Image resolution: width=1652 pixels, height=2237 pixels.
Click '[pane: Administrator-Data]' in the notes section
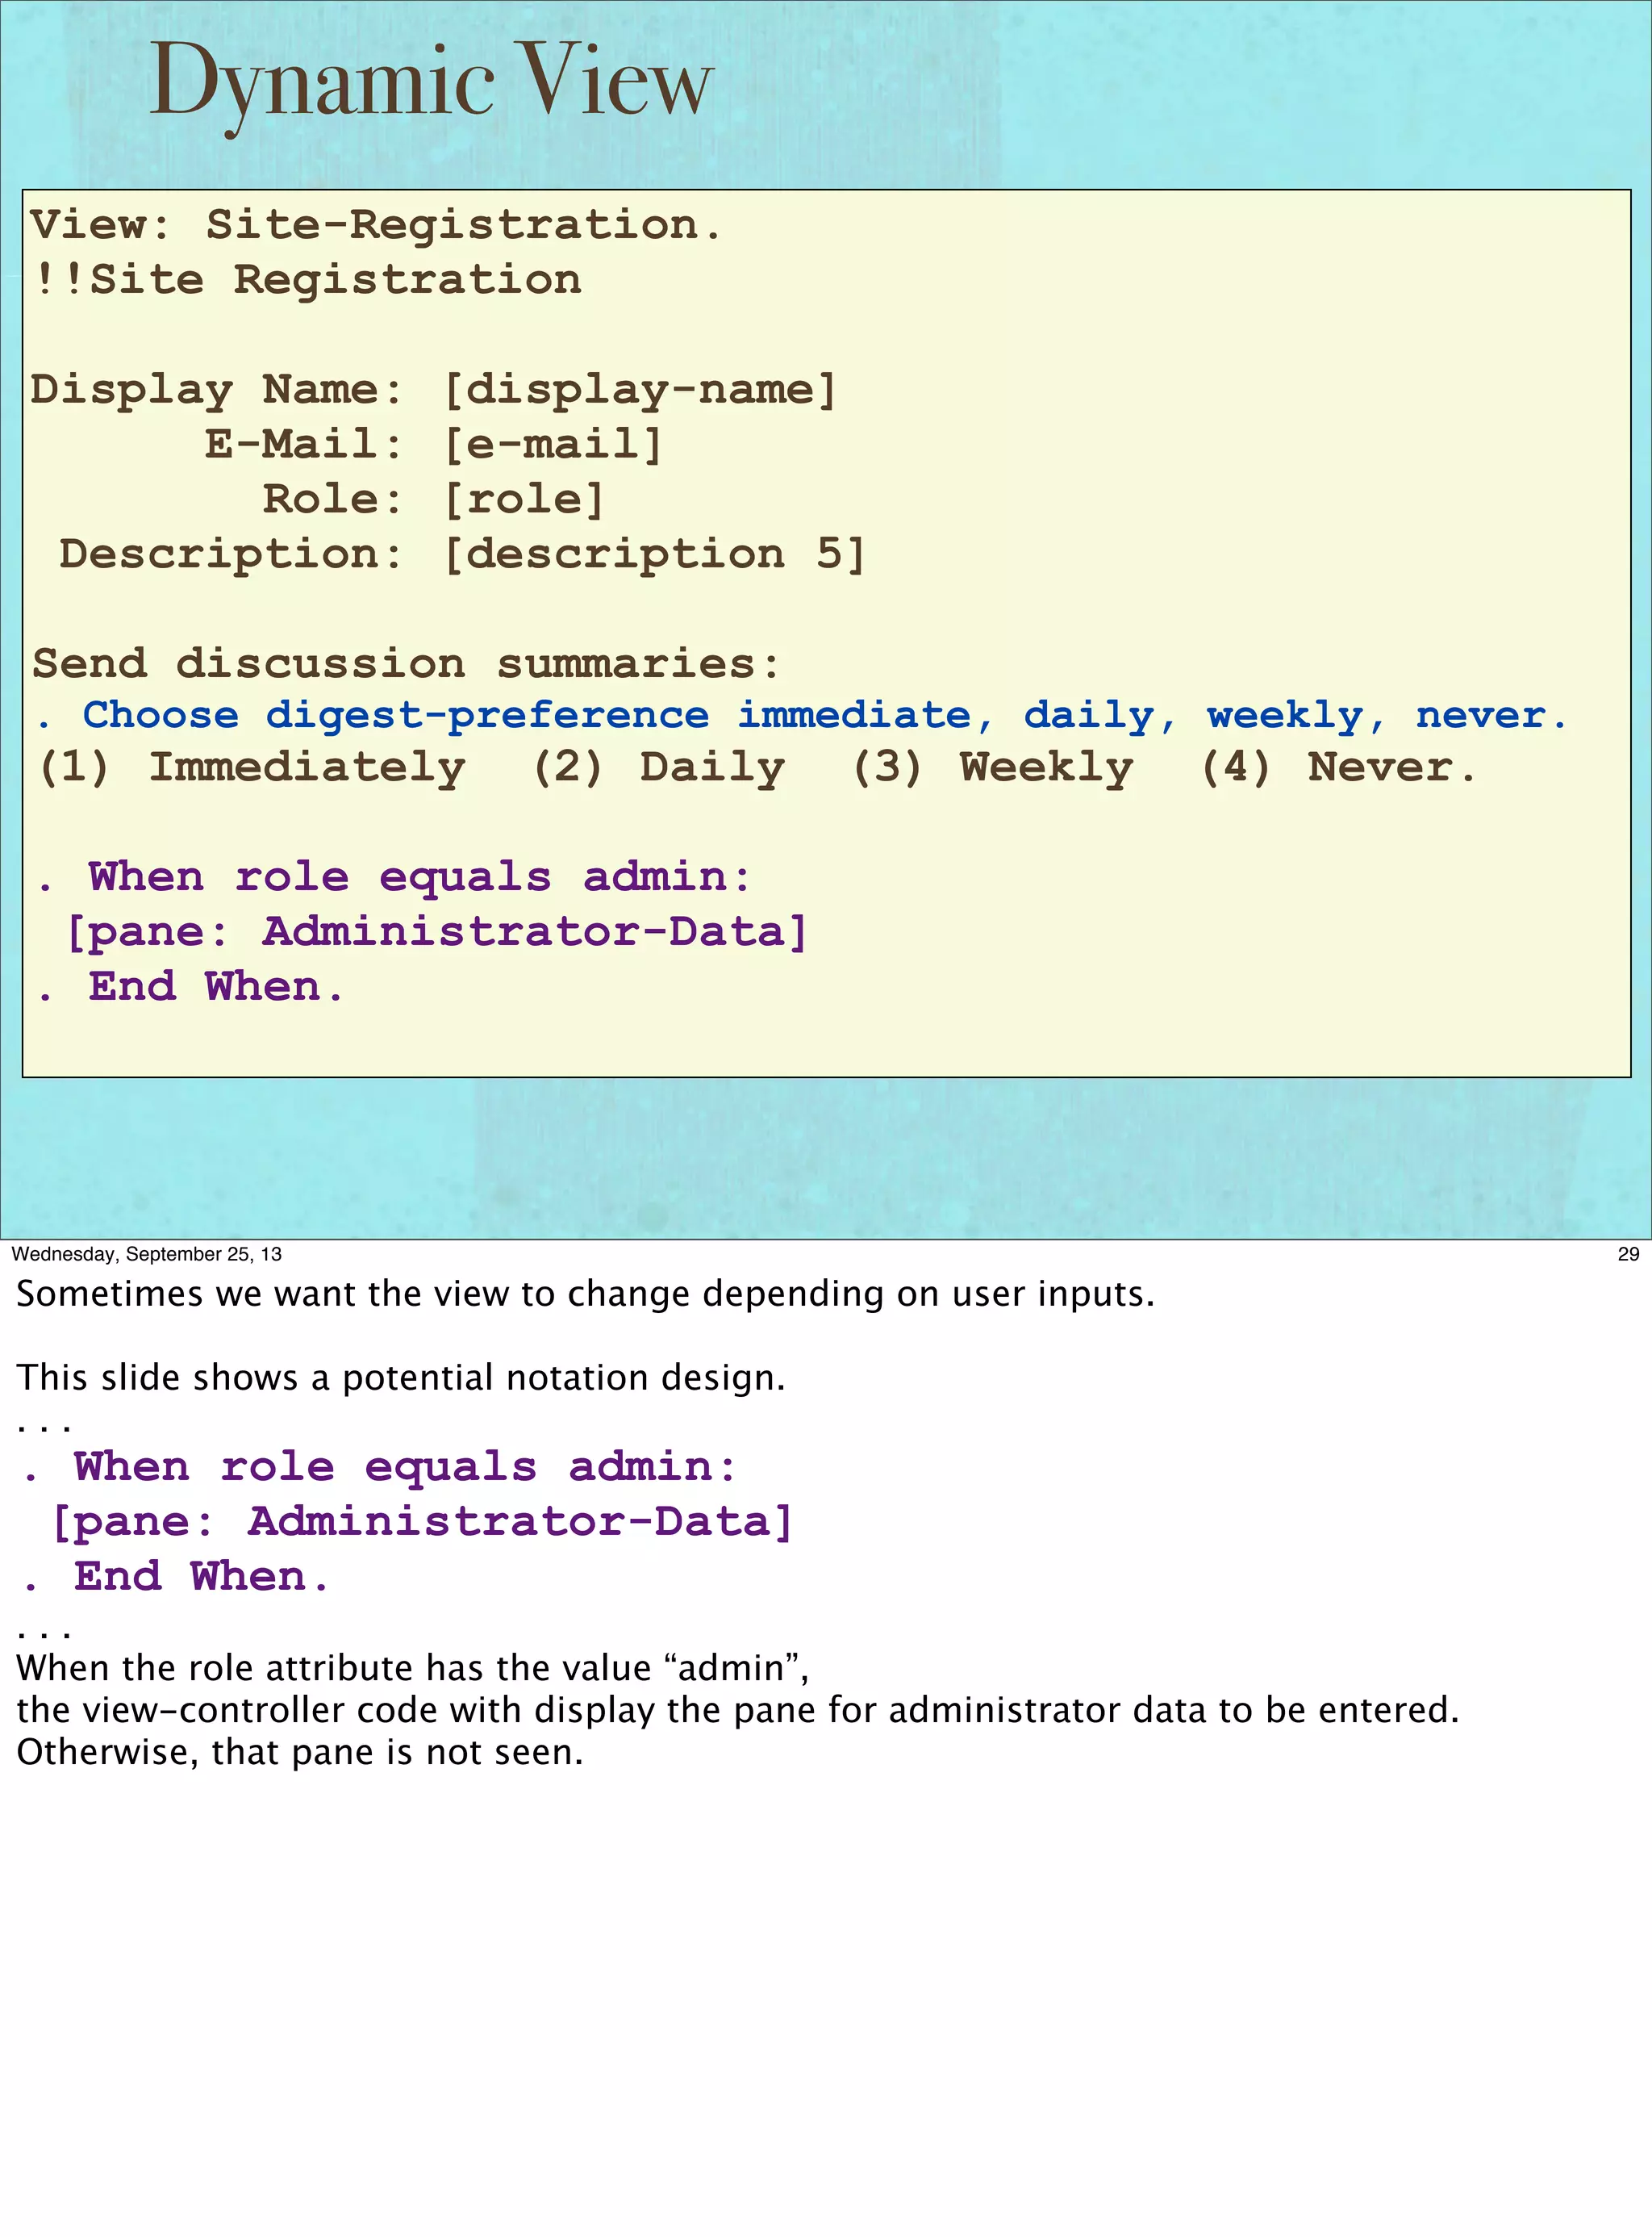tap(422, 1523)
